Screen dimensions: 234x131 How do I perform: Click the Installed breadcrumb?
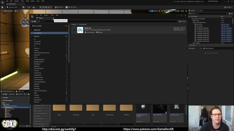coord(73,24)
